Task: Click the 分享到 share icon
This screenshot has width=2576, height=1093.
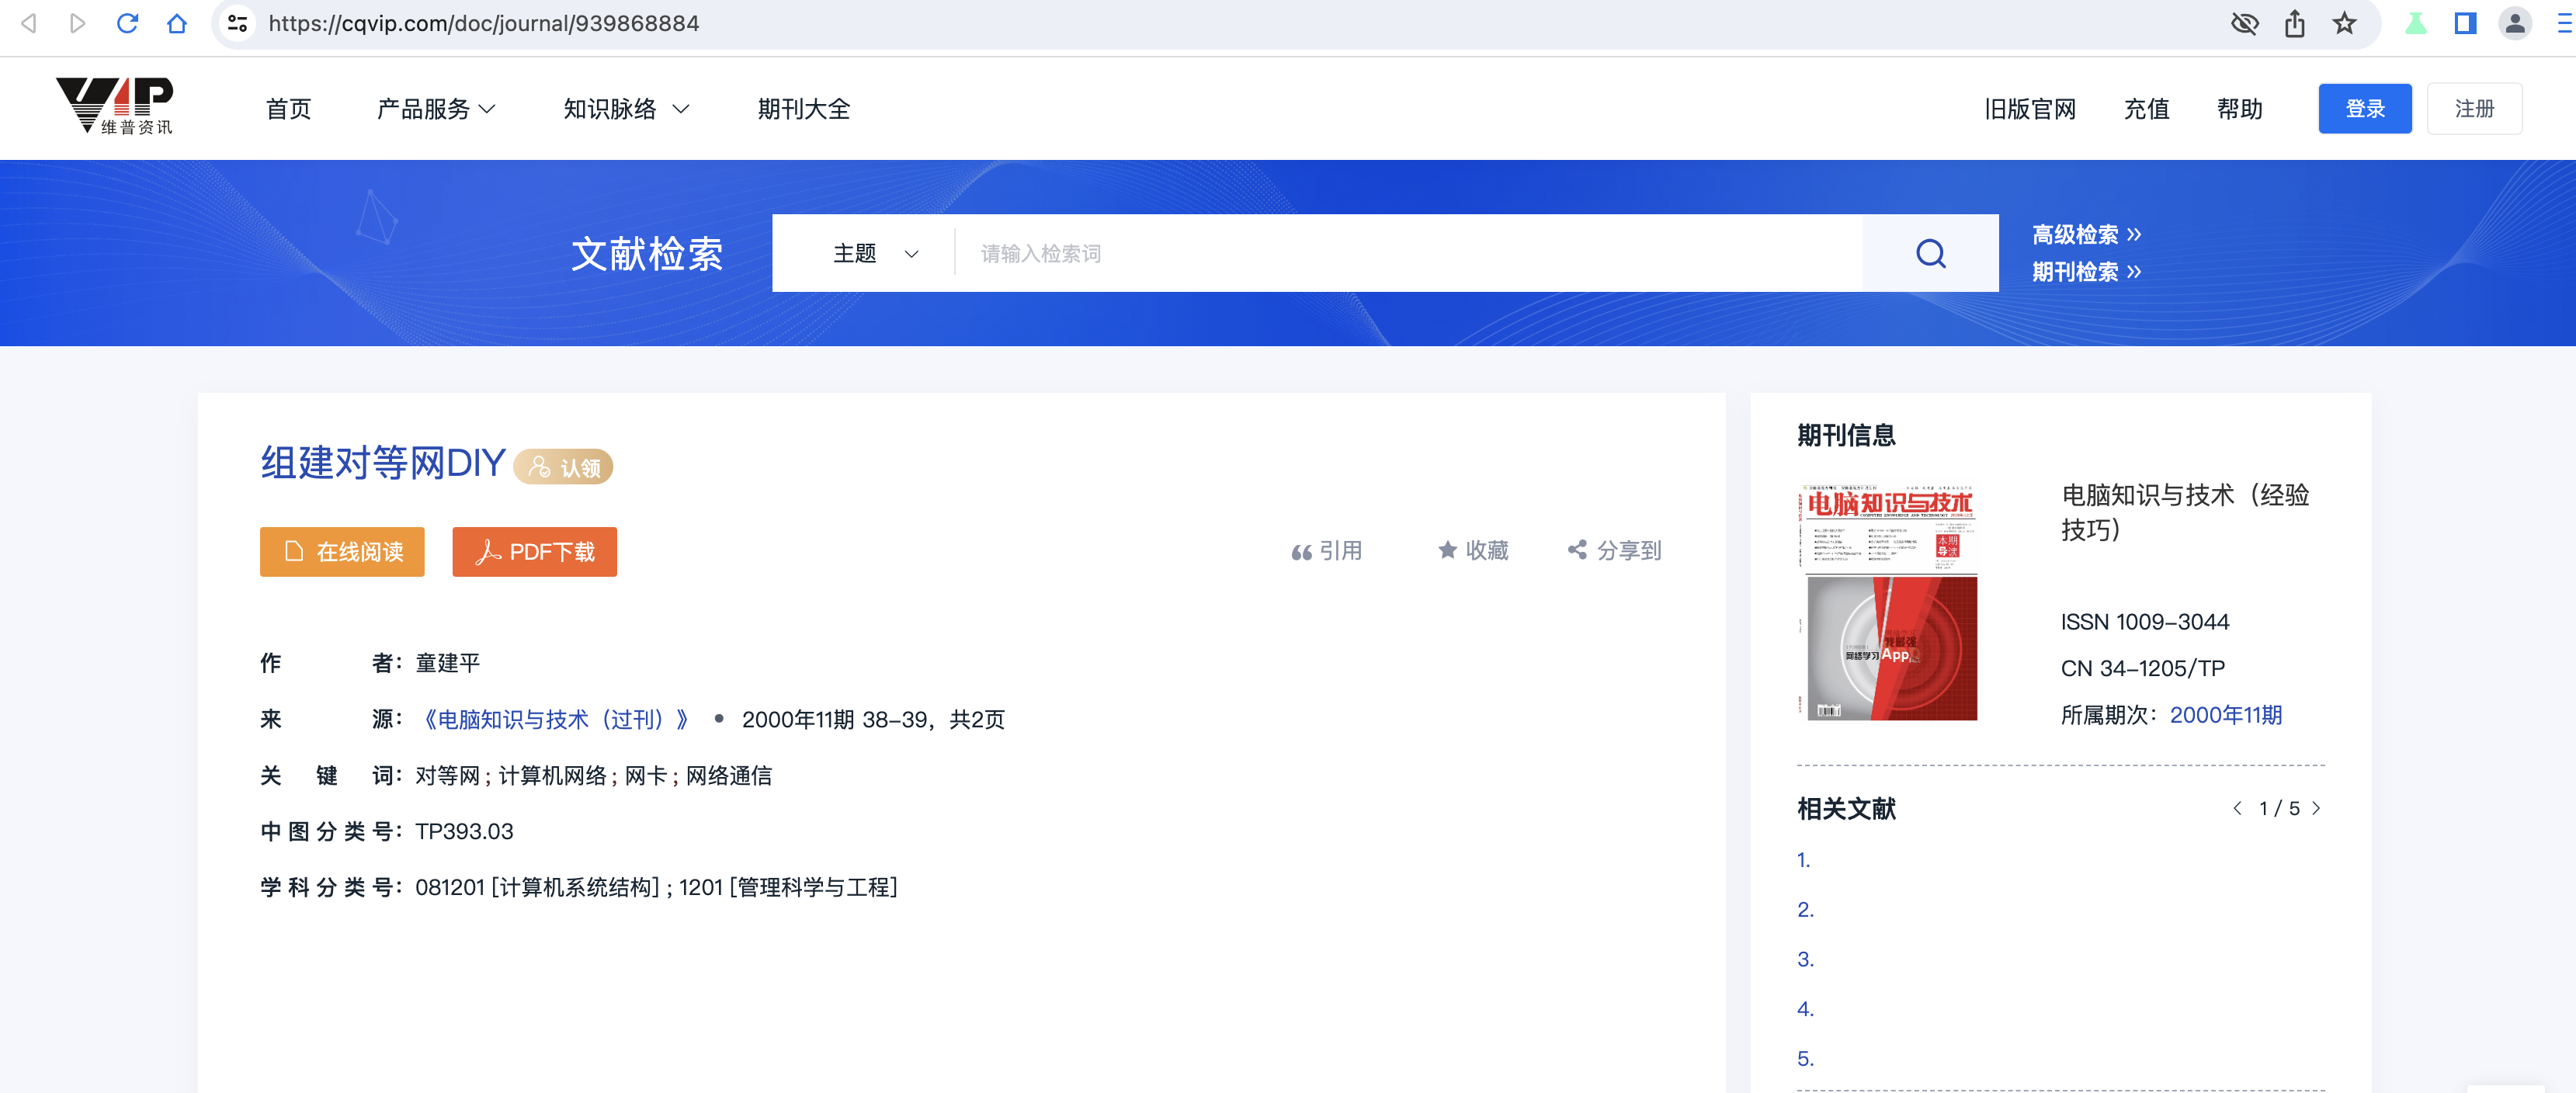Action: (x=1577, y=550)
